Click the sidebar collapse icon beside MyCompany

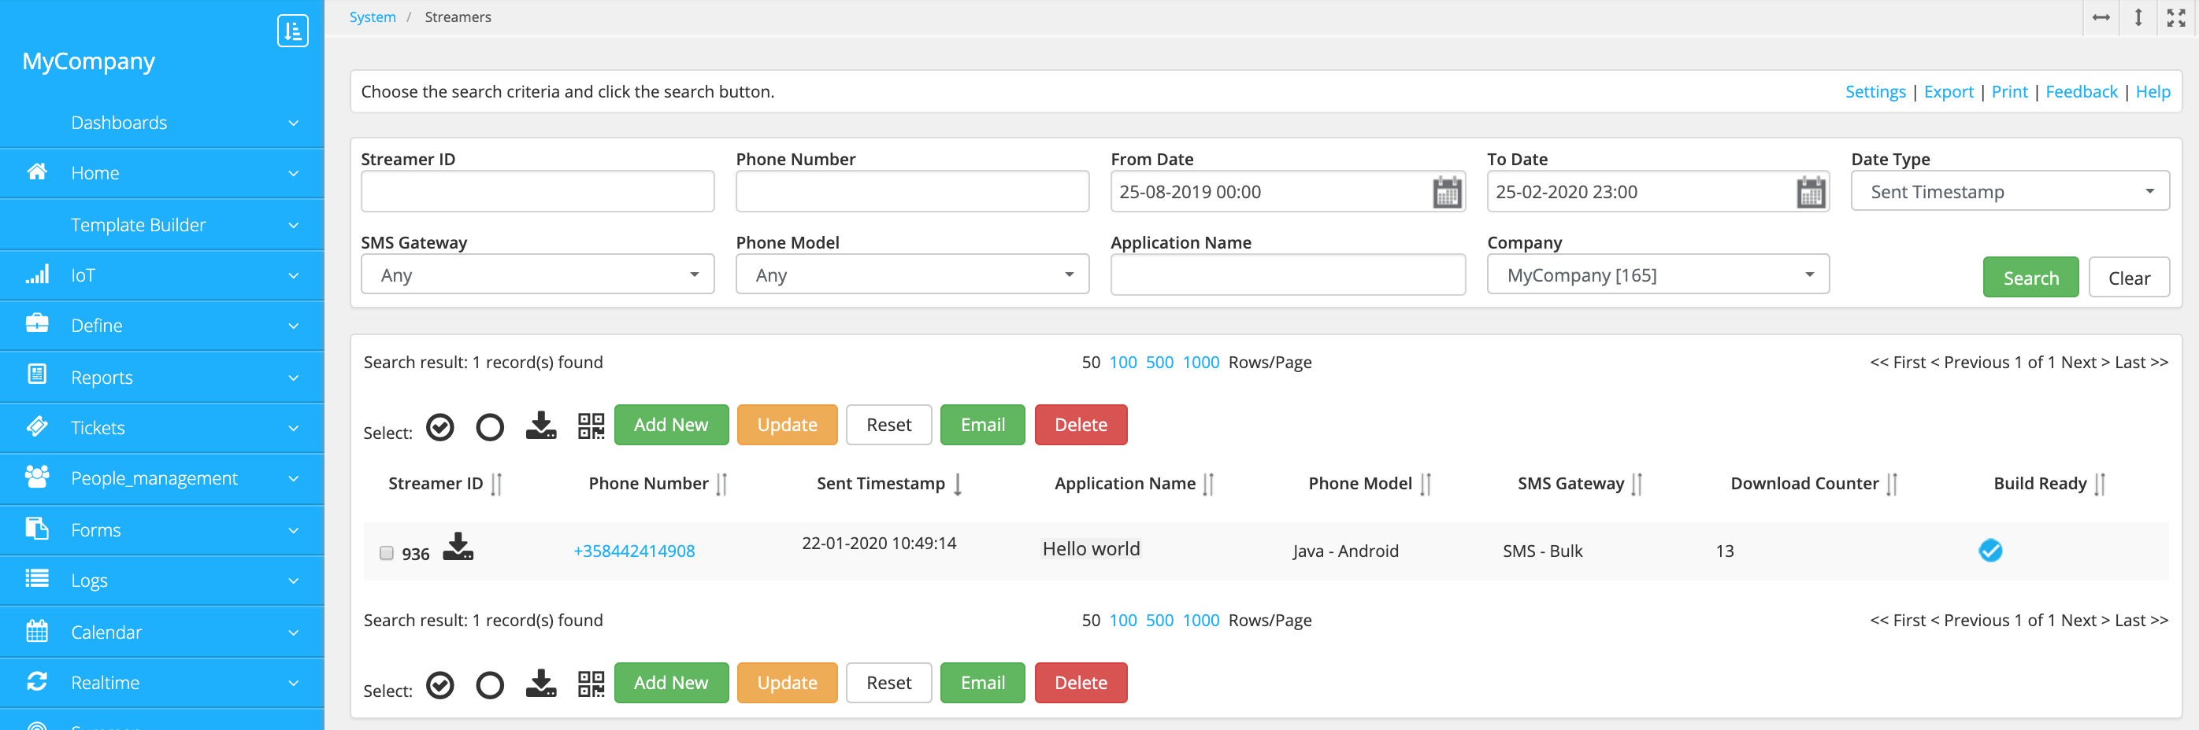tap(292, 31)
